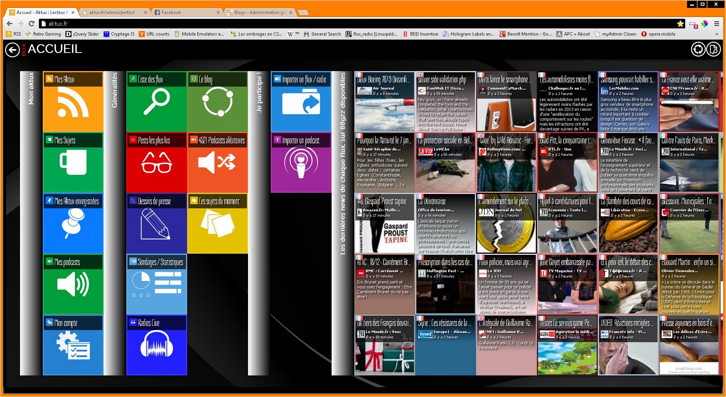Open Posts les plus lus glasses tile
Image resolution: width=726 pixels, height=397 pixels.
pos(157,162)
